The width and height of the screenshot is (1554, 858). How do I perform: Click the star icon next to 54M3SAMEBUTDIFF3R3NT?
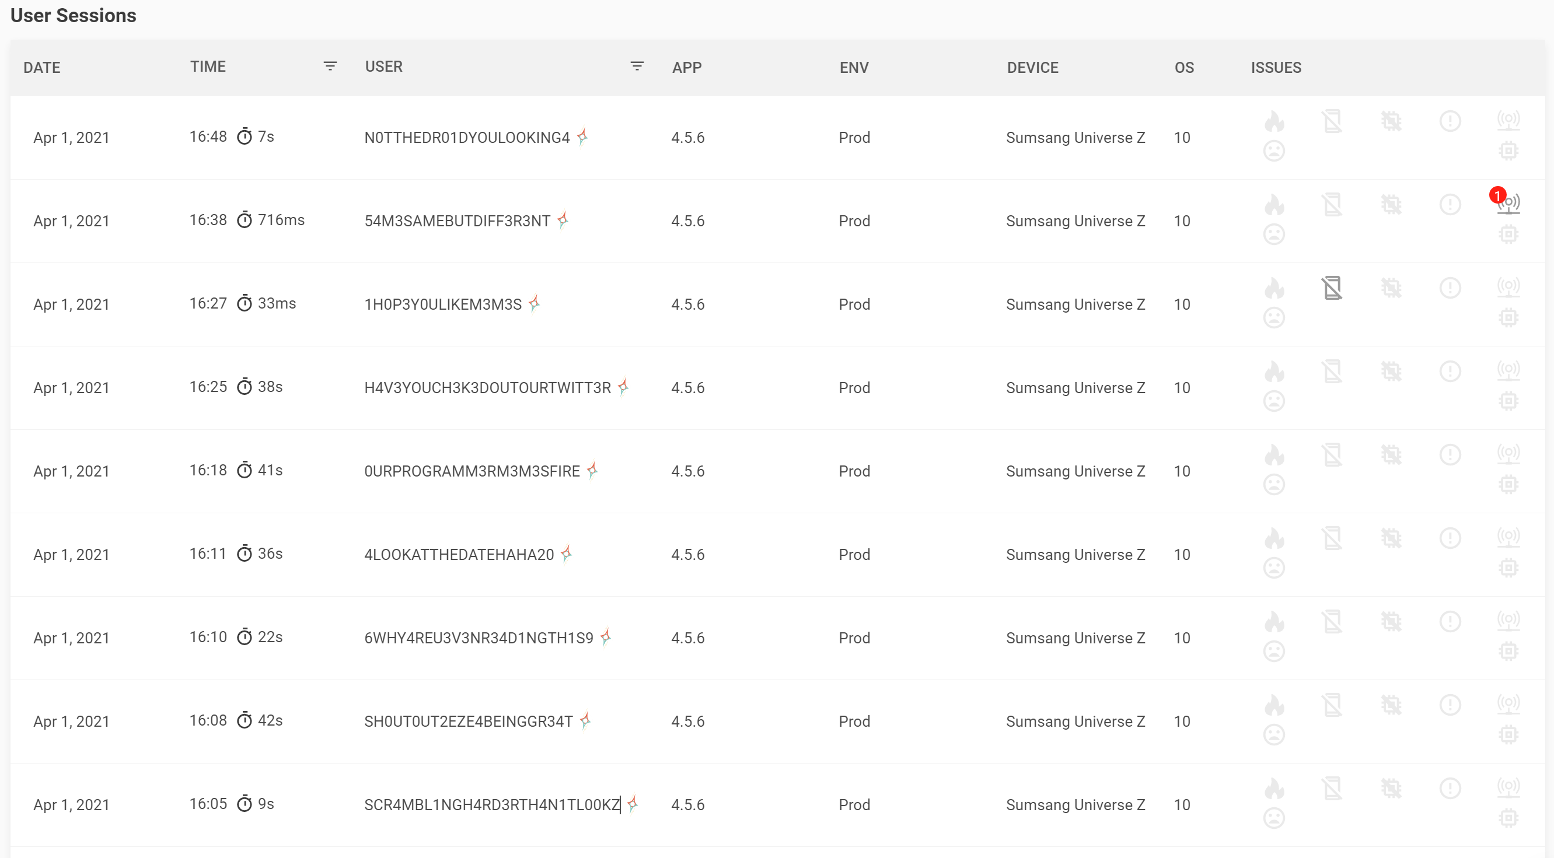coord(563,220)
